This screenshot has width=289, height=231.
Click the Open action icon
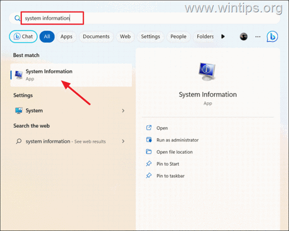[149, 128]
